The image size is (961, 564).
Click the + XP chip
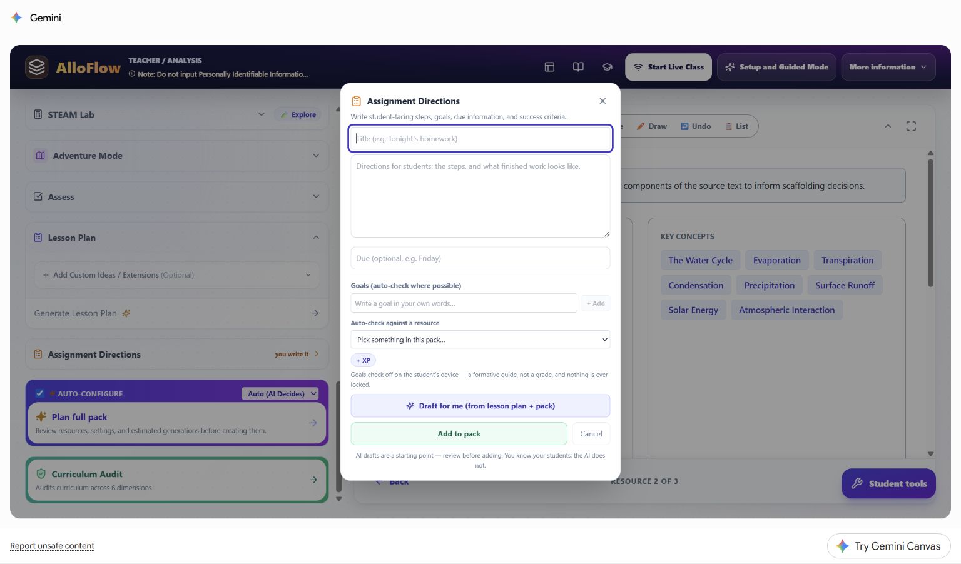[364, 360]
